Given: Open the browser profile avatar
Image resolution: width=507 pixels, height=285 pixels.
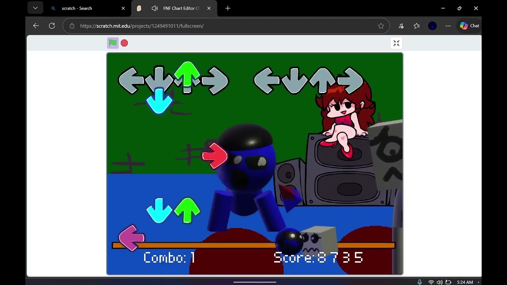Looking at the screenshot, I should (432, 26).
